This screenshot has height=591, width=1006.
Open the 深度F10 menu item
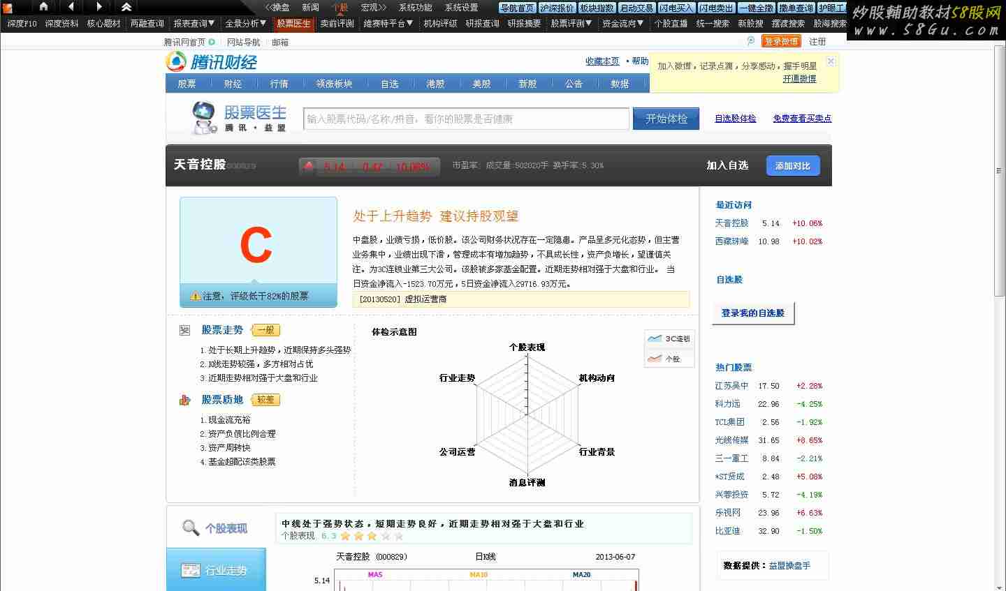22,24
